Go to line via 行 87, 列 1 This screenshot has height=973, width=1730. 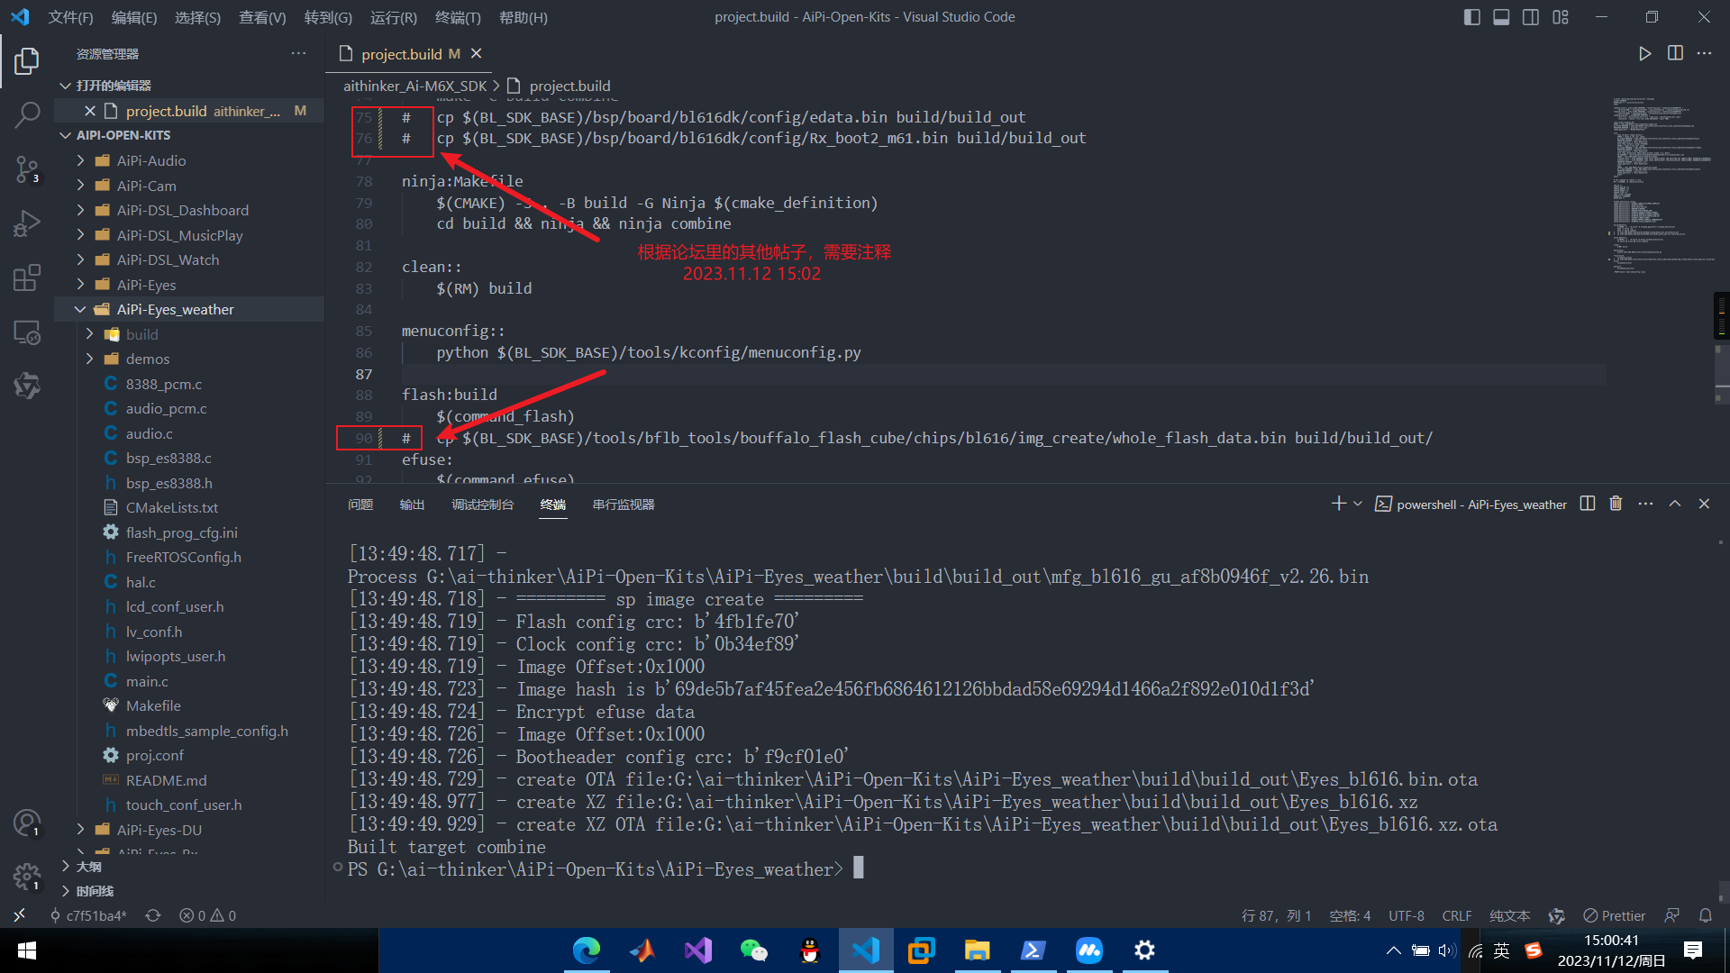pos(1277,915)
